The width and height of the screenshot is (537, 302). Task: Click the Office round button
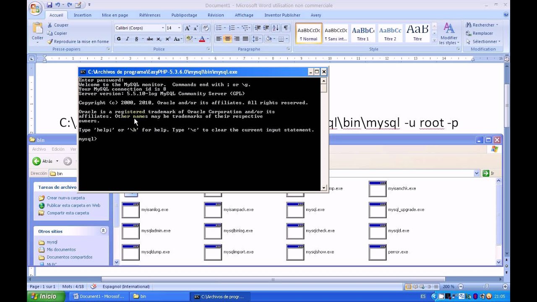36,8
